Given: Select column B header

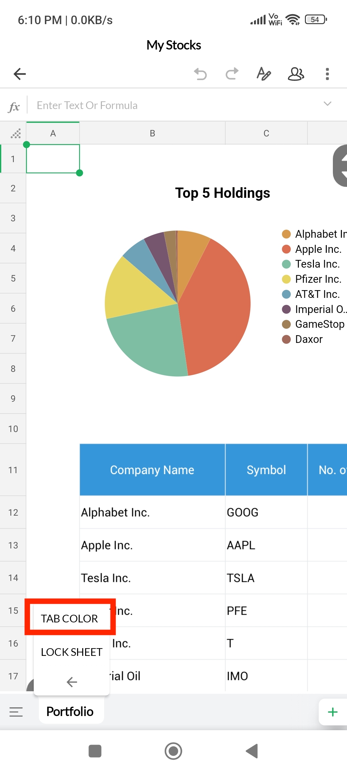Looking at the screenshot, I should [x=152, y=133].
